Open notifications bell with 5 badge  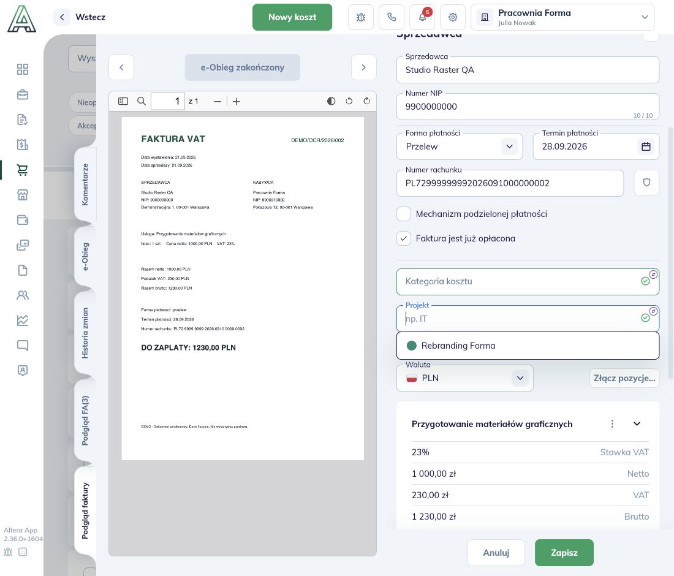[422, 17]
